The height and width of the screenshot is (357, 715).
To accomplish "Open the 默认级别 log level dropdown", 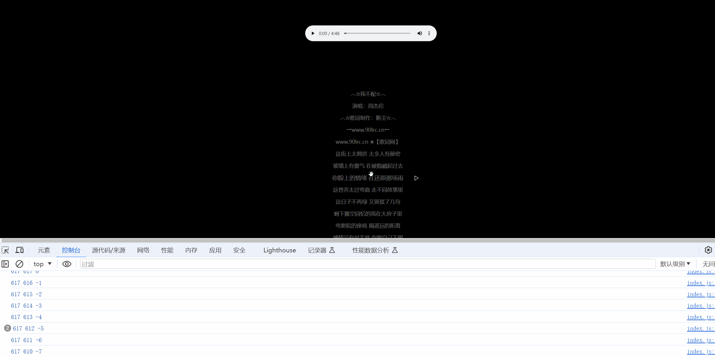I will point(675,264).
